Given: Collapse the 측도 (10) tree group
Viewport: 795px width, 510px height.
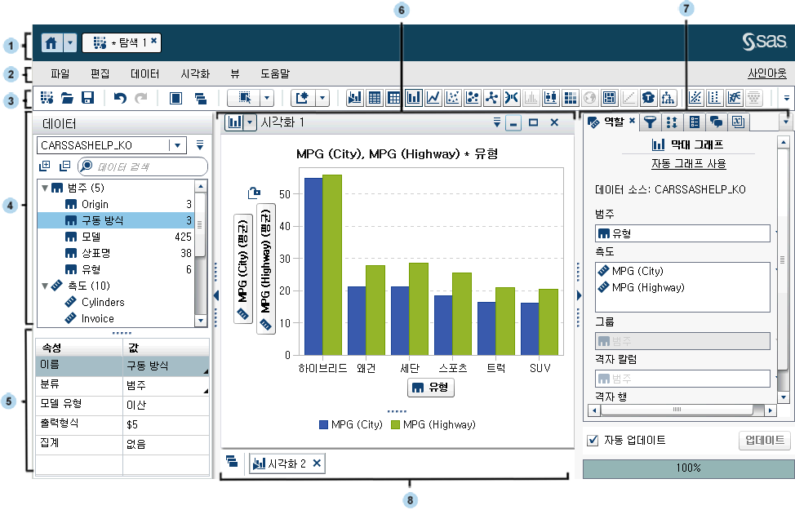Looking at the screenshot, I should 42,286.
